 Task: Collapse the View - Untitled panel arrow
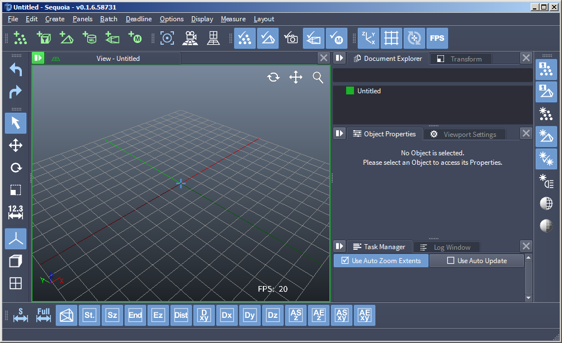(x=38, y=58)
